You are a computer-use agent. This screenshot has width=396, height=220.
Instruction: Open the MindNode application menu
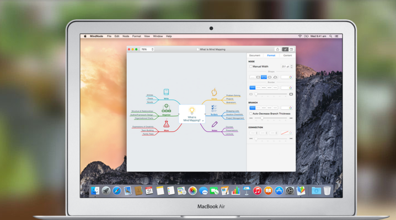coord(97,36)
